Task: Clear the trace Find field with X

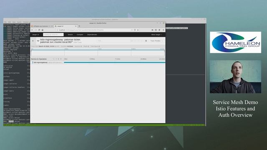Action: (146, 41)
